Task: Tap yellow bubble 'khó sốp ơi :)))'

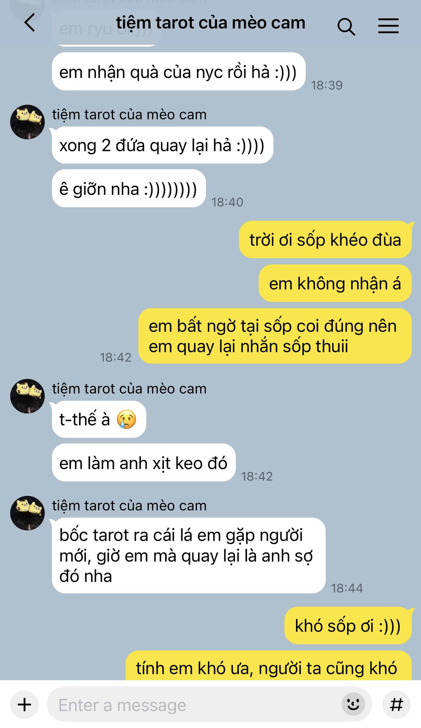Action: click(x=348, y=626)
